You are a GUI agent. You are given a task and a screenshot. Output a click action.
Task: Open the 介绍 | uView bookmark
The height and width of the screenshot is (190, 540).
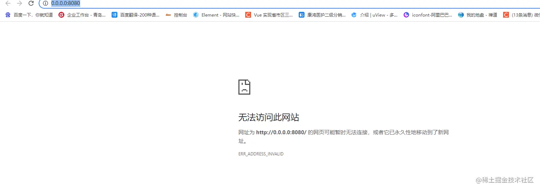375,15
